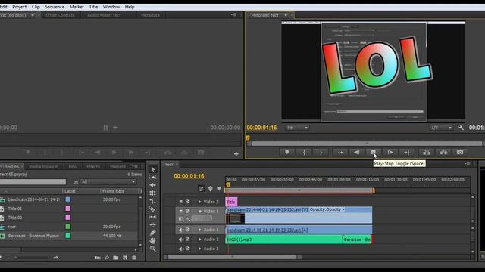This screenshot has height=272, width=485.
Task: Go to In point in Program monitor
Action: point(340,153)
